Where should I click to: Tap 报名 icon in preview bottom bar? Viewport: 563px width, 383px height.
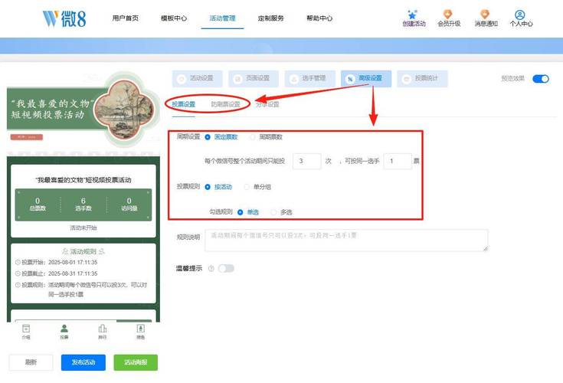pyautogui.click(x=140, y=329)
